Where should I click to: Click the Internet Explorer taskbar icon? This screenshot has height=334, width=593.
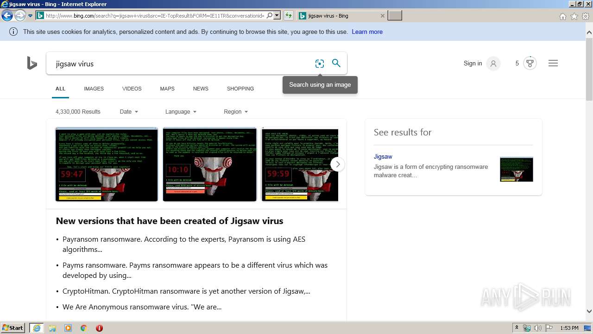[x=37, y=328]
